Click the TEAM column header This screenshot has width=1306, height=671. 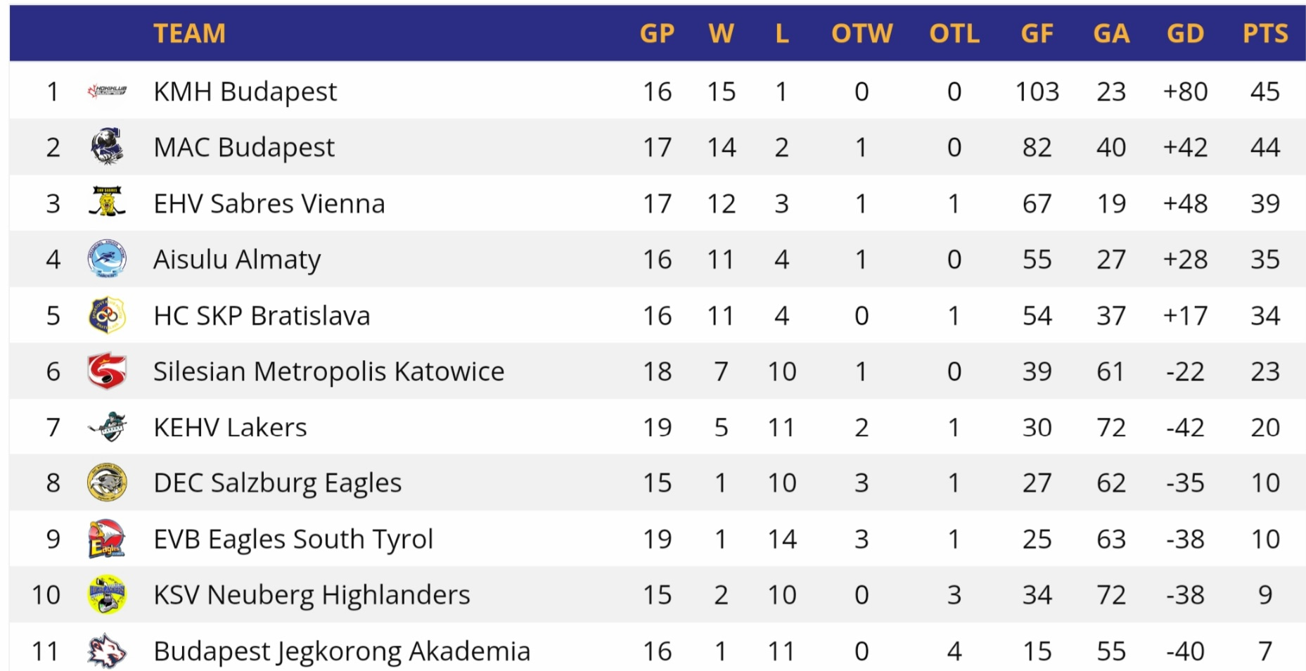point(189,33)
